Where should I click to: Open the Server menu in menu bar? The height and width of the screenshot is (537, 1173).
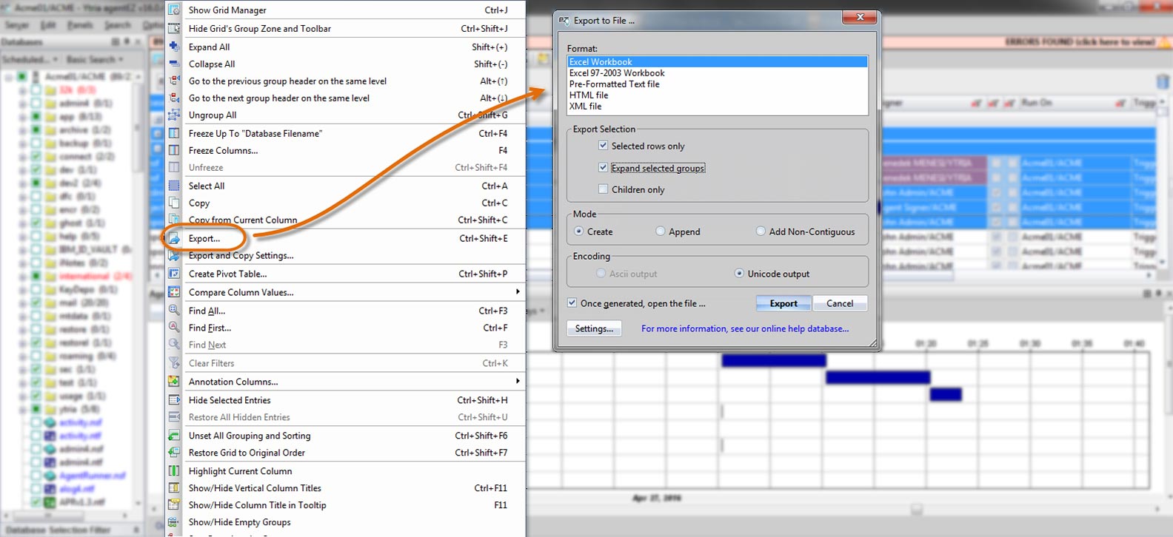[x=16, y=25]
